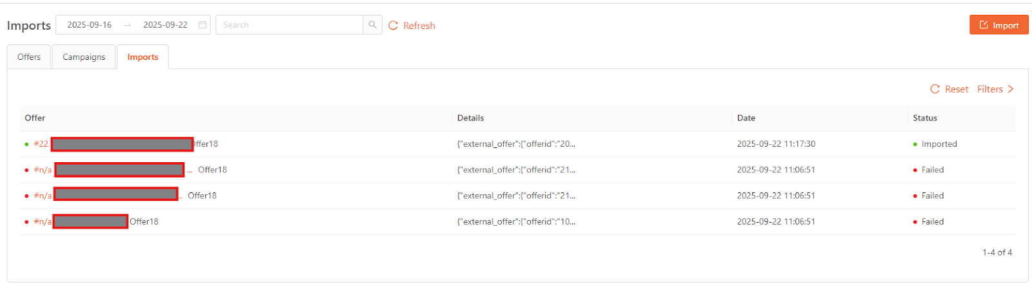Click the Status column header
This screenshot has height=296, width=1032.
pos(925,118)
